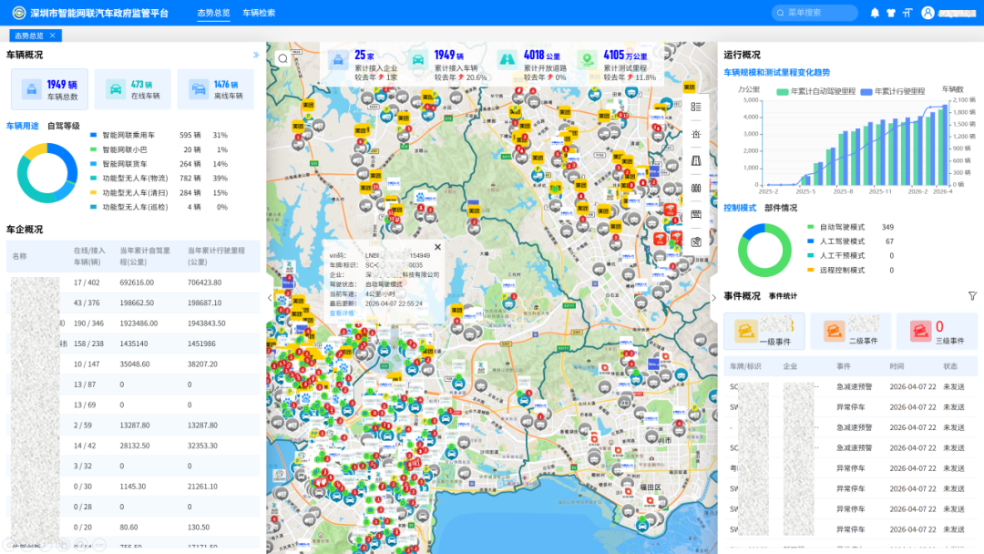Image resolution: width=984 pixels, height=554 pixels.
Task: Open the theme skin shirt icon
Action: click(x=891, y=13)
